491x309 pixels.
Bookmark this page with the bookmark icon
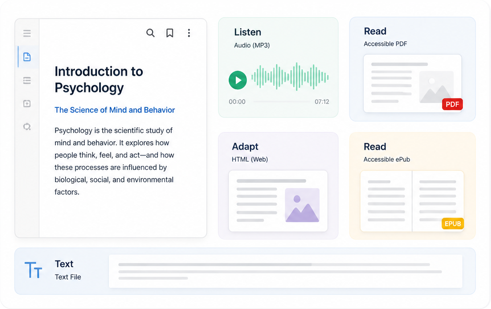pyautogui.click(x=170, y=33)
